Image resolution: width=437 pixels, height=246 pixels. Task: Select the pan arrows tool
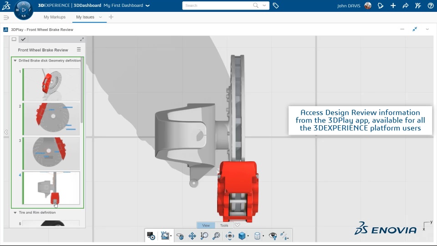[192, 236]
